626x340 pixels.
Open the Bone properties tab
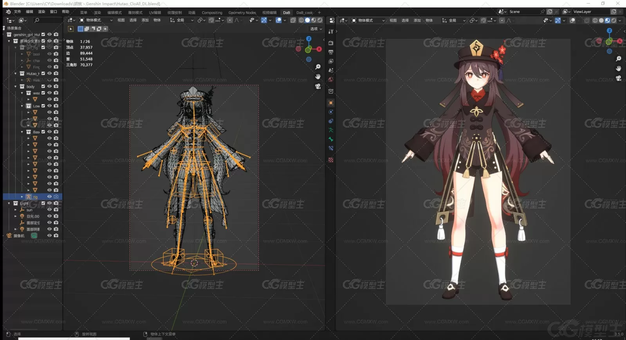click(x=331, y=139)
